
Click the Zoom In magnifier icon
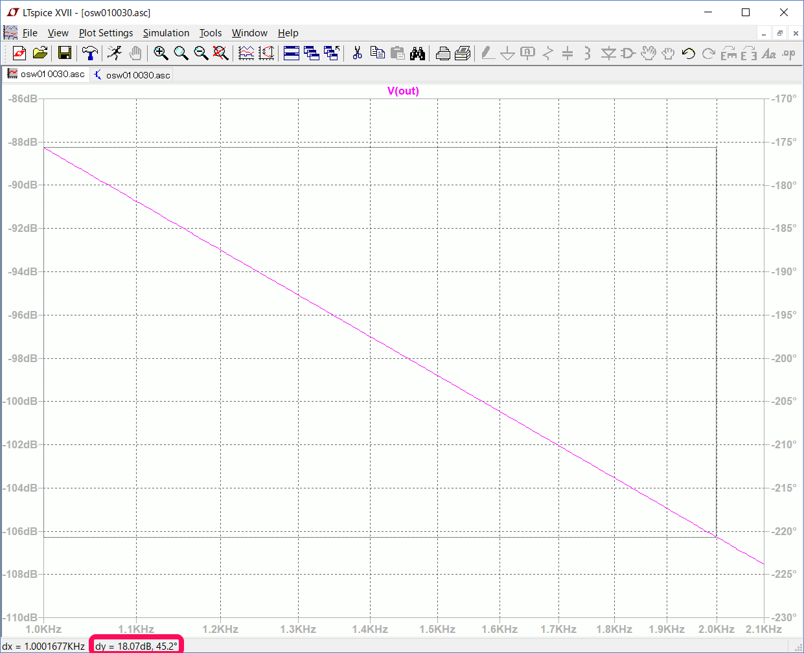(x=161, y=53)
